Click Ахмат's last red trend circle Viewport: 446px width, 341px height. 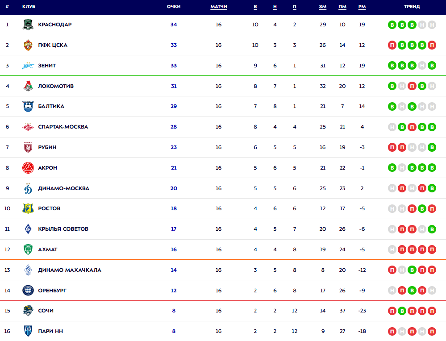432,250
